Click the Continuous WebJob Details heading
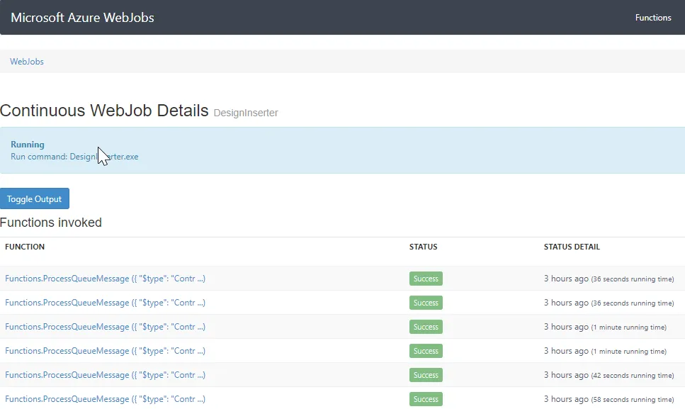 (x=104, y=111)
